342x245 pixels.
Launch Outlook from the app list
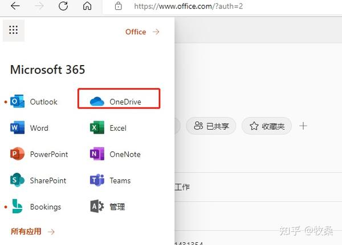[34, 102]
